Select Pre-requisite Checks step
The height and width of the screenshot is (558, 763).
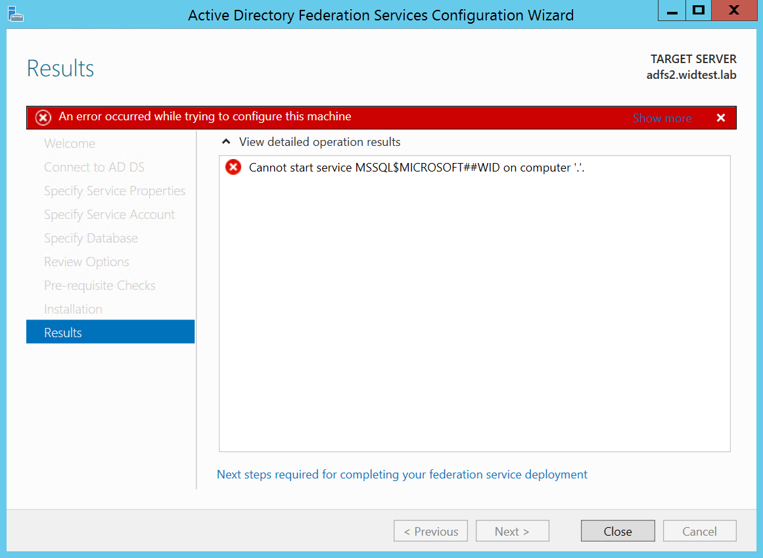99,285
